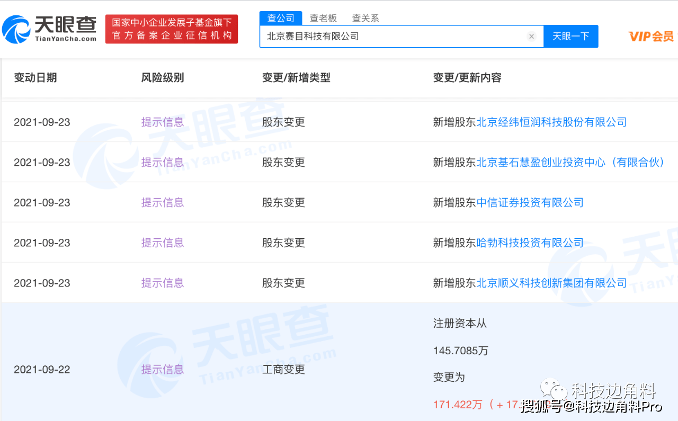The height and width of the screenshot is (421, 678).
Task: Click the 工商变更 type cell
Action: tap(283, 370)
